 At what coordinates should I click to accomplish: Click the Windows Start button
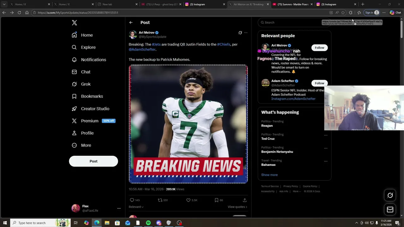pos(5,223)
